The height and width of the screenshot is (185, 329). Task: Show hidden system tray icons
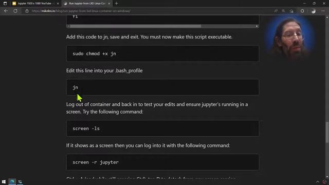[x=318, y=182]
